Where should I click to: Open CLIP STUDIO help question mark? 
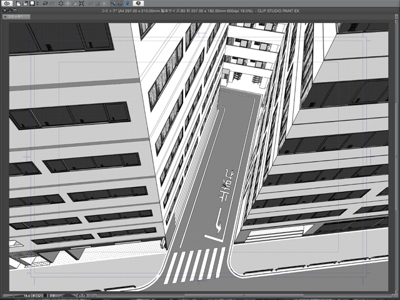pos(138,3)
